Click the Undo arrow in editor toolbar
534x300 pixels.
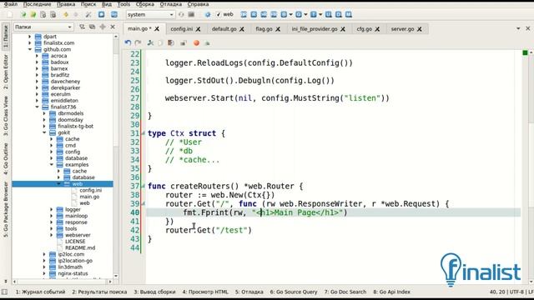(128, 42)
